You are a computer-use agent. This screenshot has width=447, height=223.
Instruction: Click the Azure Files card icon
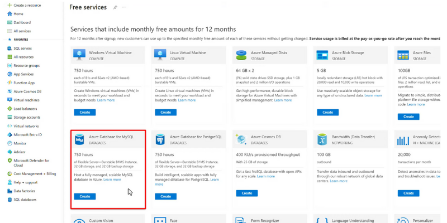pyautogui.click(x=403, y=55)
